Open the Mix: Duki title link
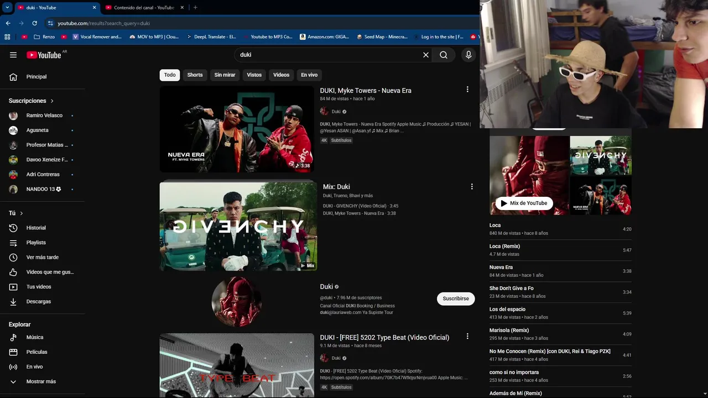 (x=336, y=187)
